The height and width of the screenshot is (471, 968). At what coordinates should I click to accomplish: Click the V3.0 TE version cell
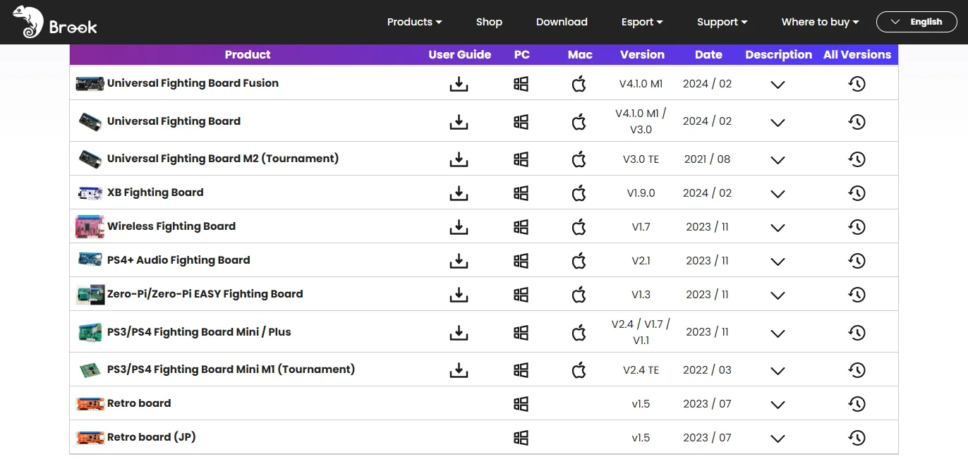click(641, 159)
